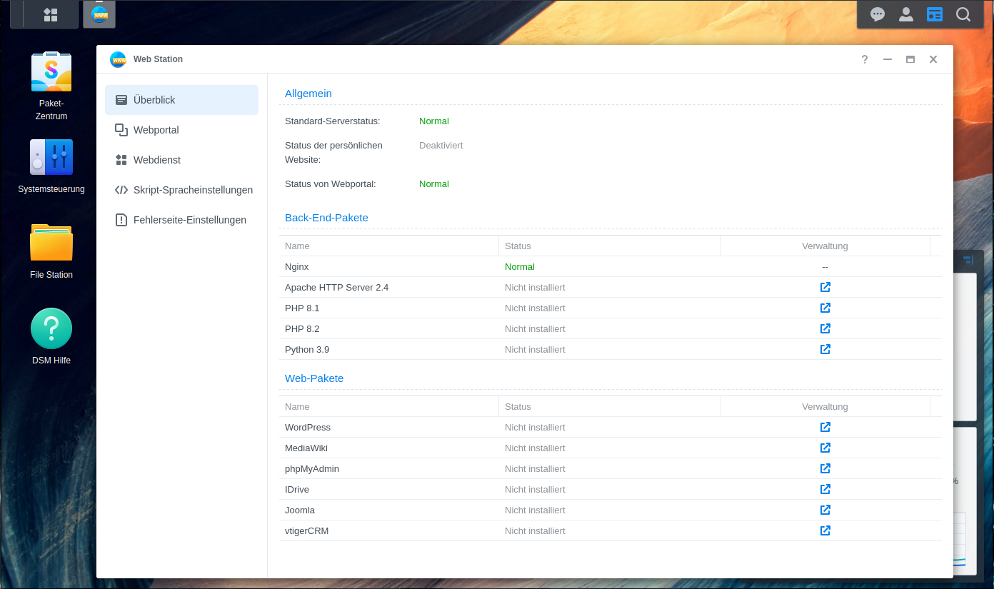
Task: Open the DSM Hilfe desktop icon
Action: [x=51, y=328]
